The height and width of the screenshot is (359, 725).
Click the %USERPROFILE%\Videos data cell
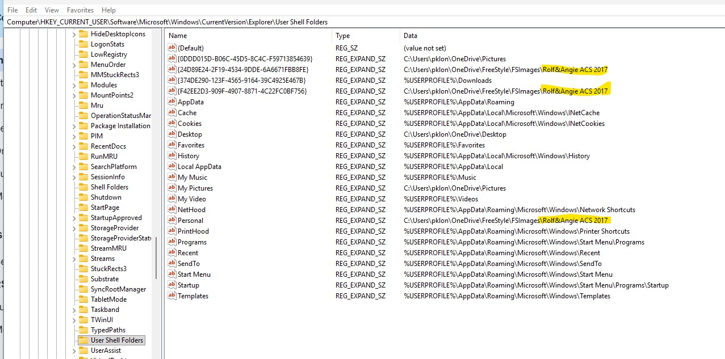point(441,199)
